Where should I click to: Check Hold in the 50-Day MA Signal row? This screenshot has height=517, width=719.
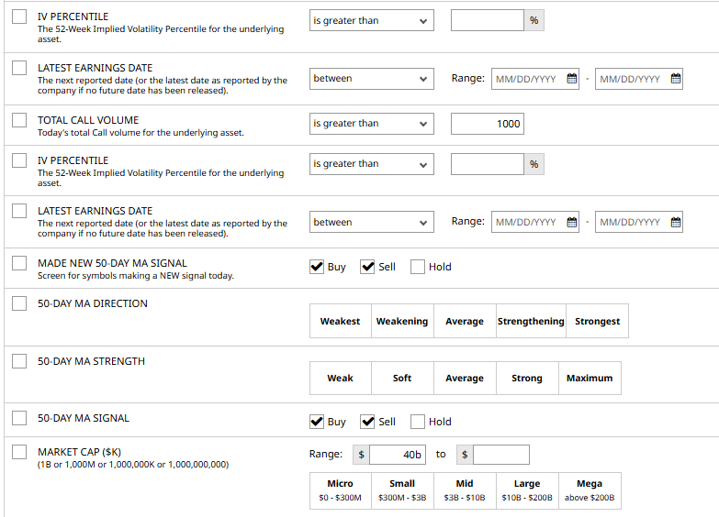[418, 422]
